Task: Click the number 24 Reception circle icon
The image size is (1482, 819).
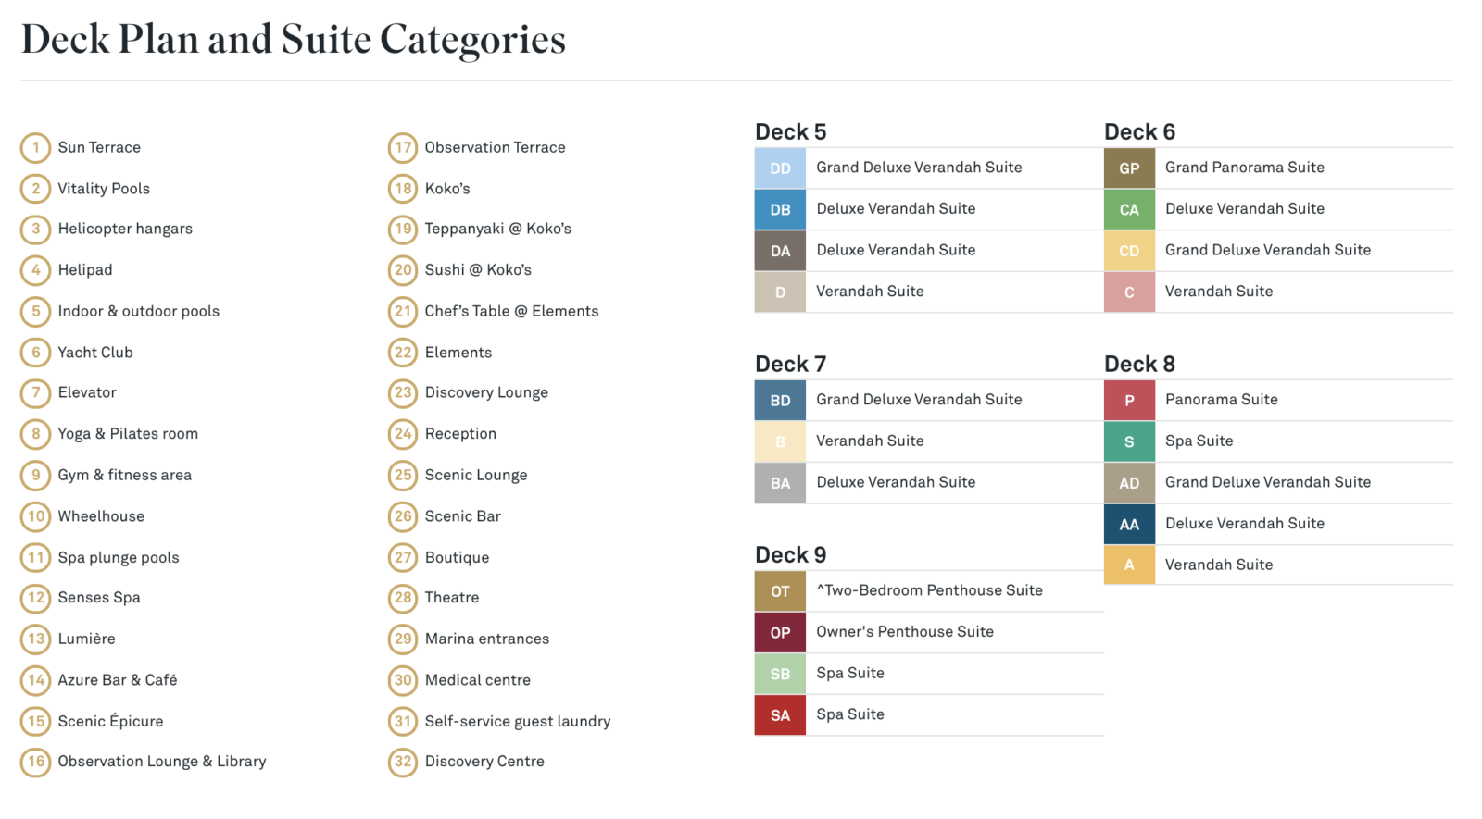Action: click(403, 434)
